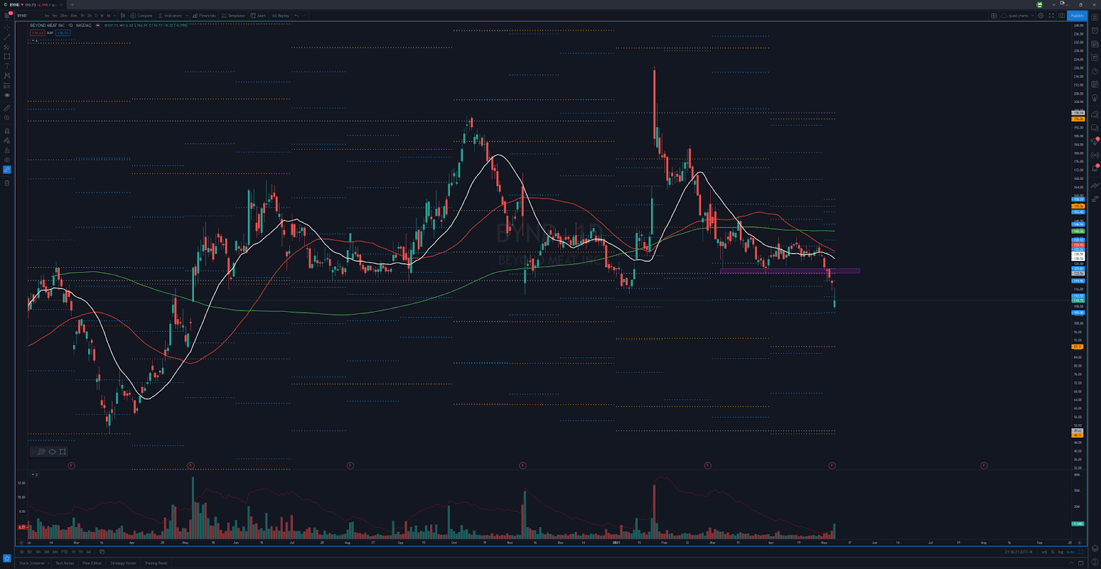
Task: Open the calendar panel in the right sidebar
Action: pyautogui.click(x=1095, y=85)
